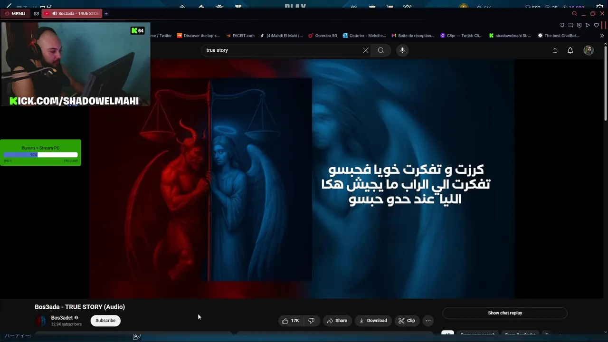Image resolution: width=608 pixels, height=342 pixels.
Task: Dislike the video with thumbs-down
Action: 311,321
